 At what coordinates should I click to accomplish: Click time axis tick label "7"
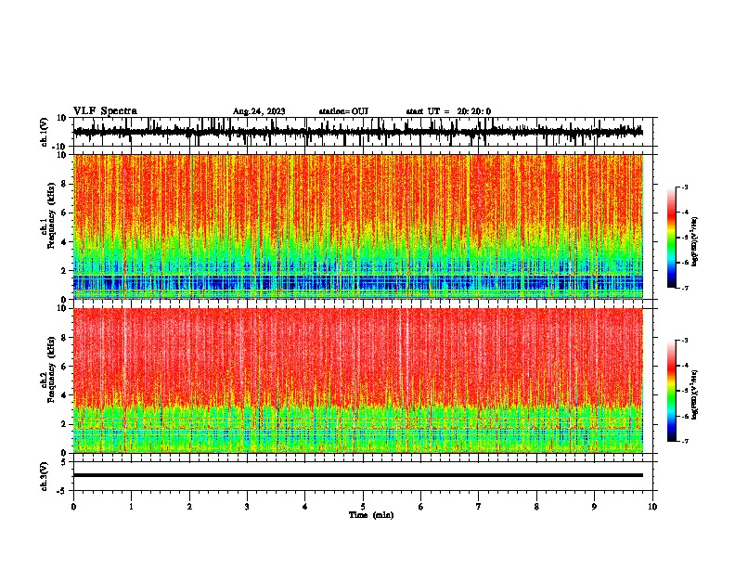click(479, 507)
